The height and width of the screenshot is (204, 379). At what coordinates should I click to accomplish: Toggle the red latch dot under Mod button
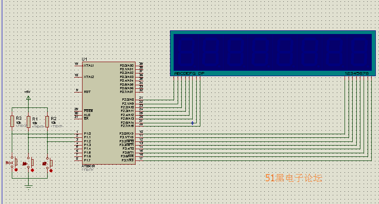16,170
